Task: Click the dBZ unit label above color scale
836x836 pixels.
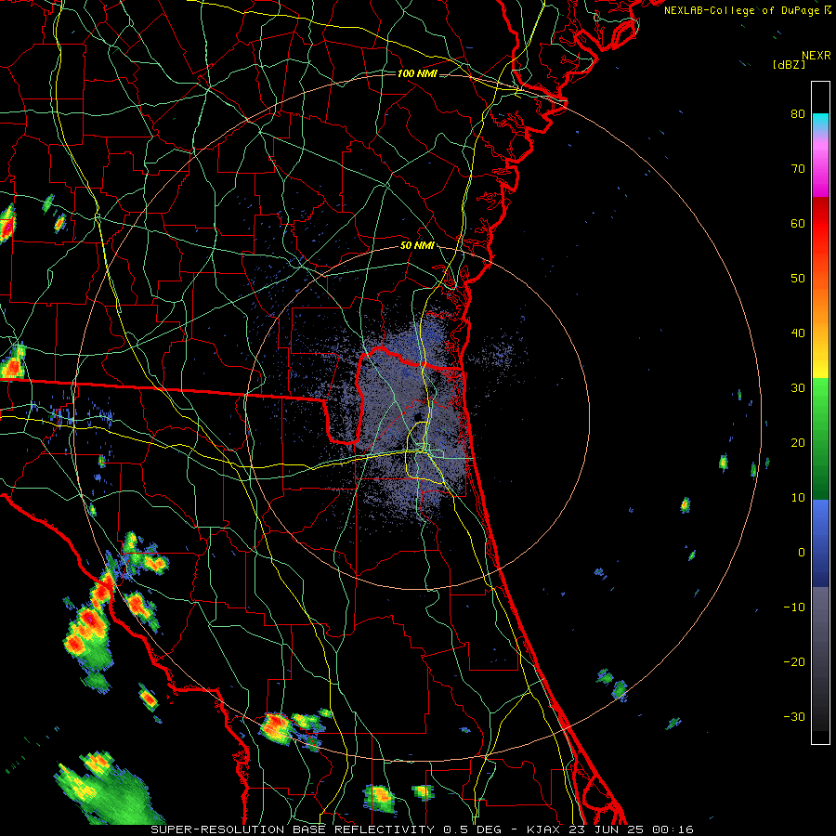Action: tap(789, 64)
